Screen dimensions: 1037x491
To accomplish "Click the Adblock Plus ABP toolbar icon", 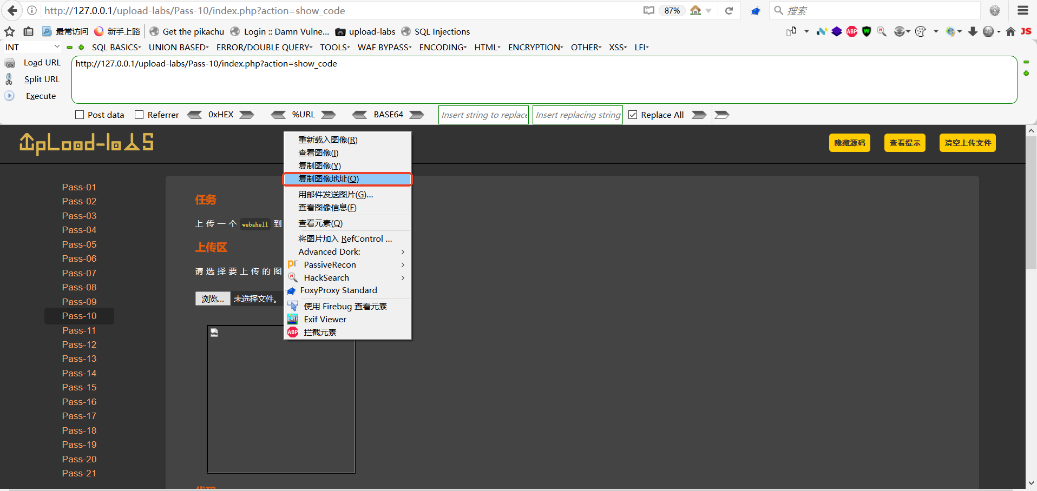I will [x=852, y=31].
